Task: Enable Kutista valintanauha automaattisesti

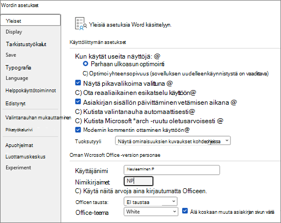Action: pos(78,112)
